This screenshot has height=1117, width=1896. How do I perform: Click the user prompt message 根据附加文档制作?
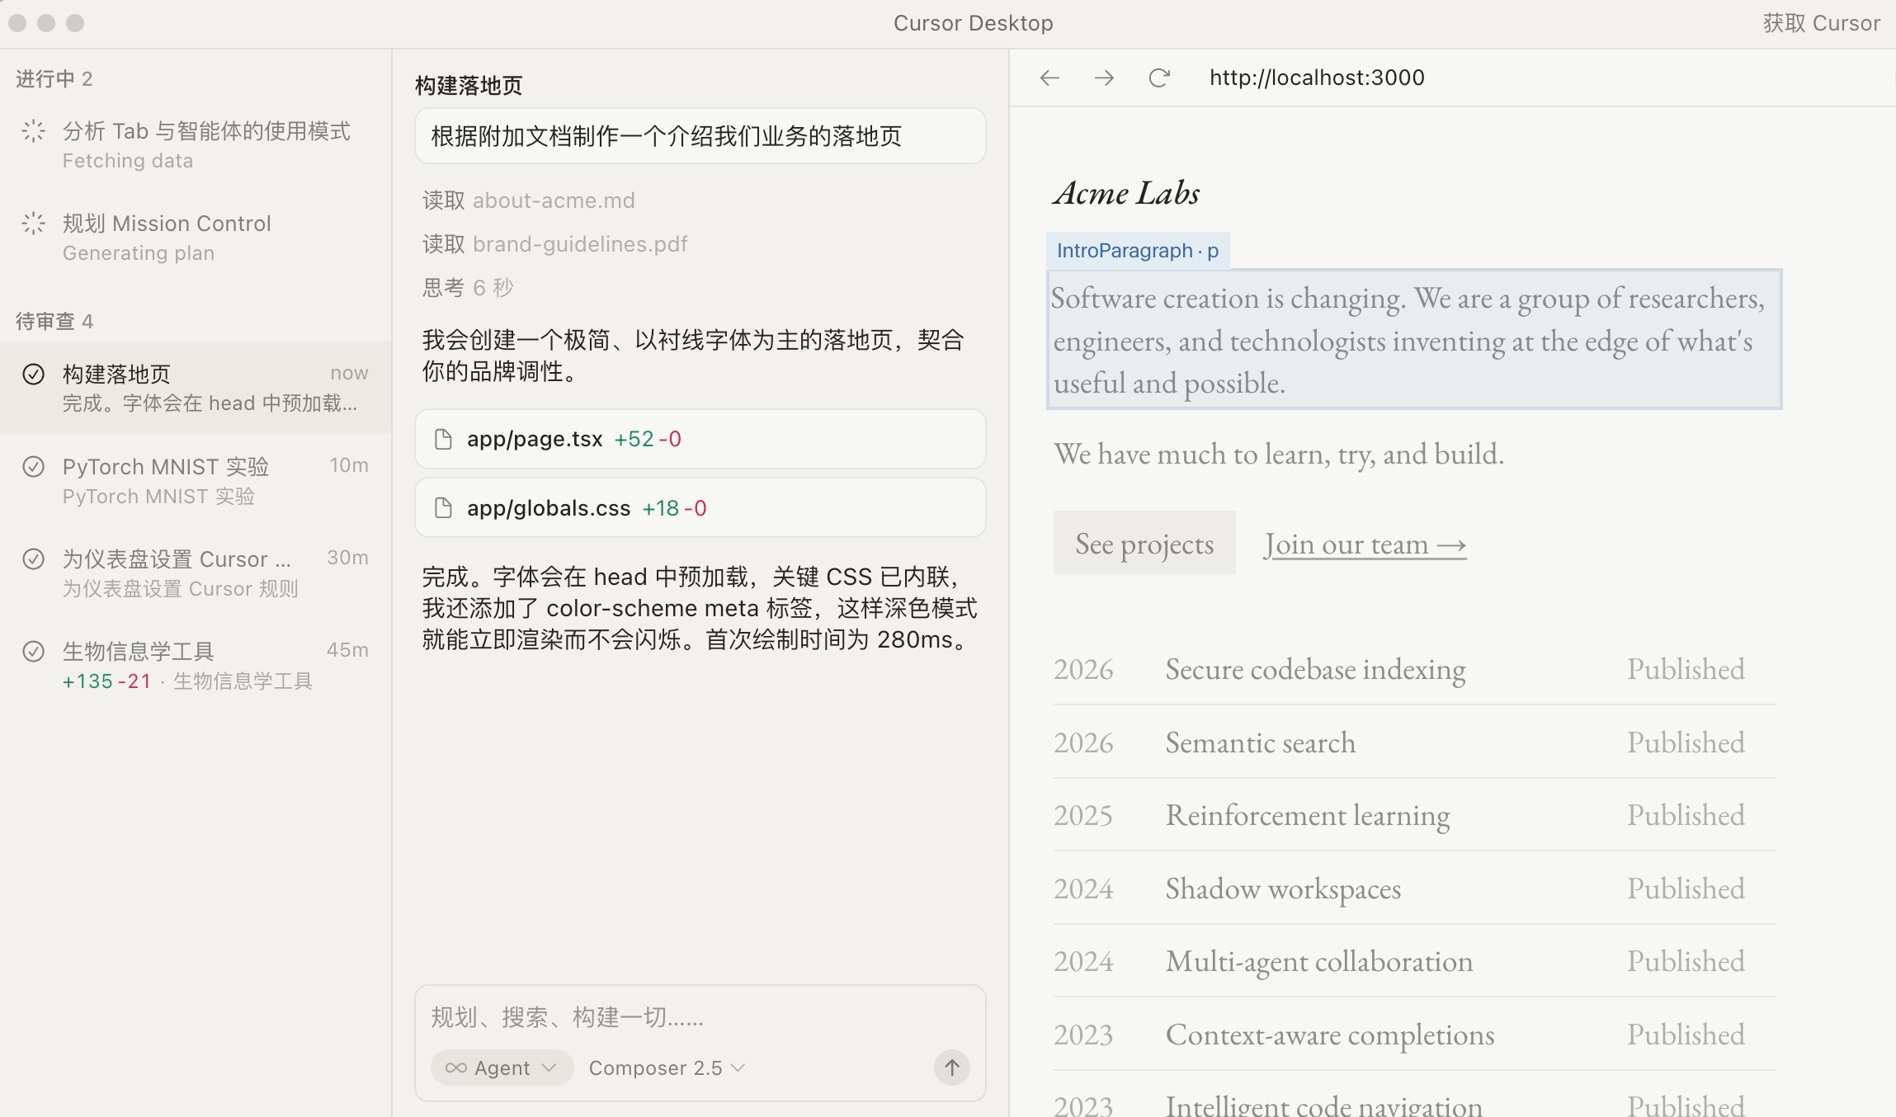tap(700, 136)
